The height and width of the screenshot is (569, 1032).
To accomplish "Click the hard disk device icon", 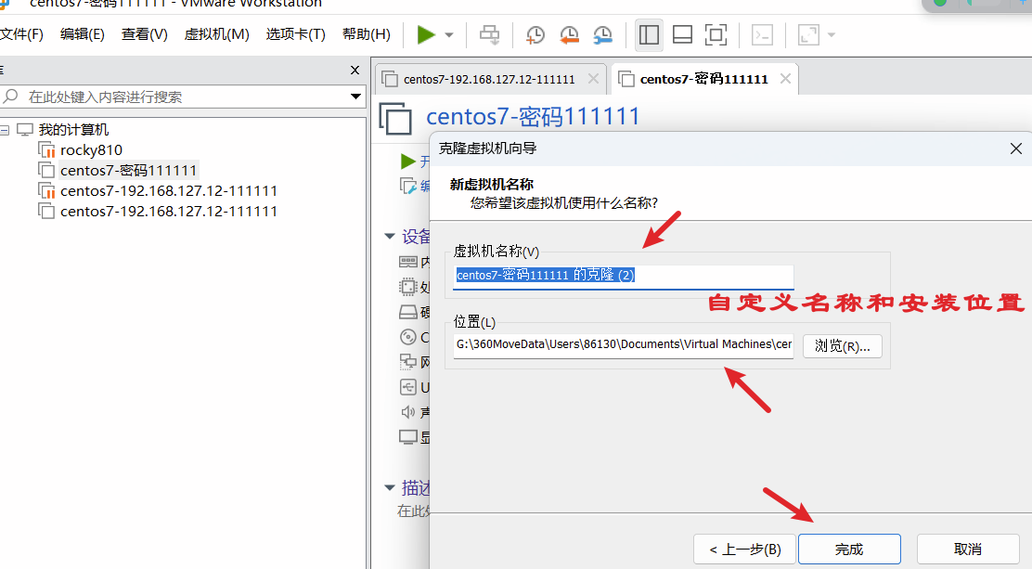I will point(408,312).
